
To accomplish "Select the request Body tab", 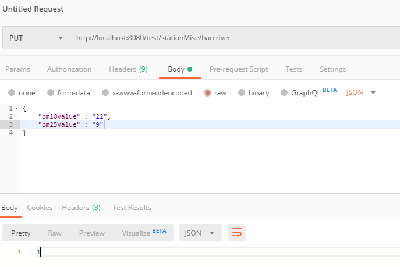I will 180,69.
